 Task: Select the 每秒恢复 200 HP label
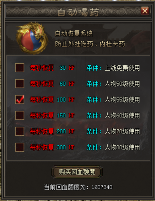pos(52,131)
